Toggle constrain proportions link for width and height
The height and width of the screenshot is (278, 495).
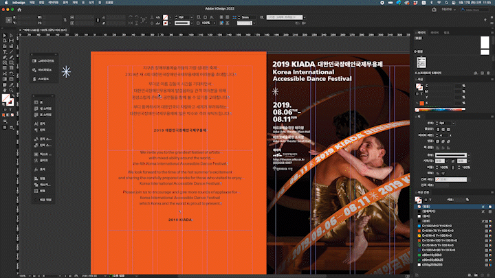click(65, 20)
